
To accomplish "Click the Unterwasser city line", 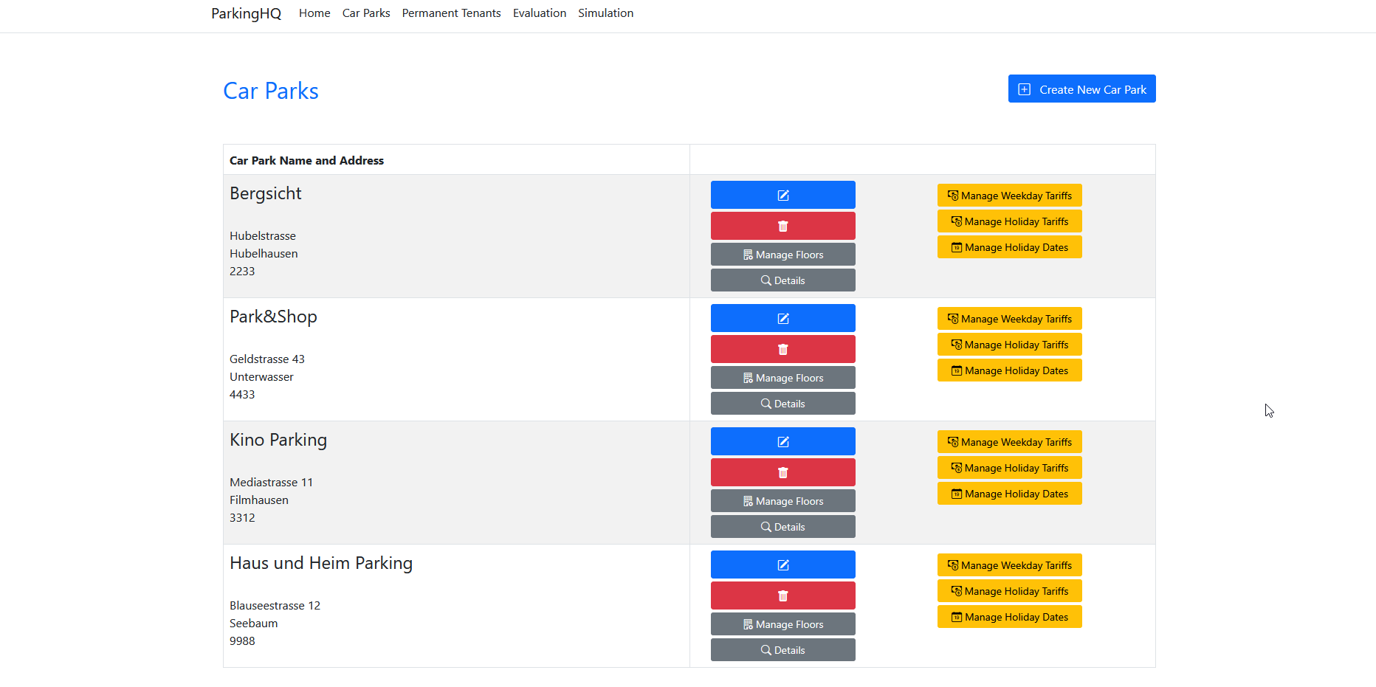I will (x=261, y=377).
